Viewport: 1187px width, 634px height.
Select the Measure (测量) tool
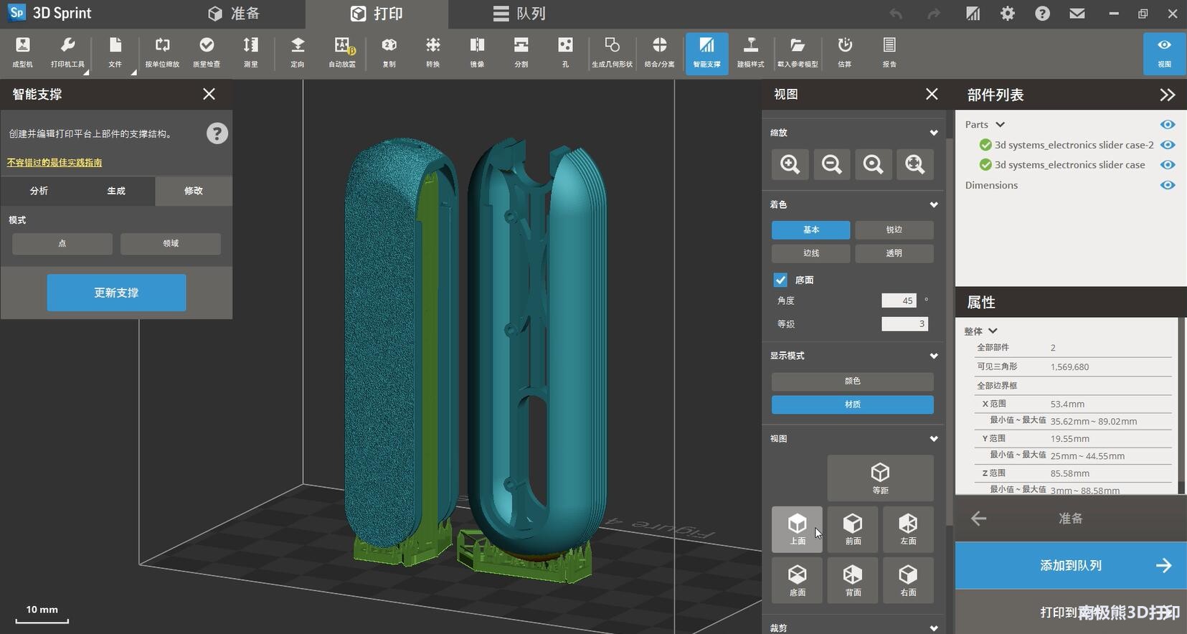tap(250, 52)
